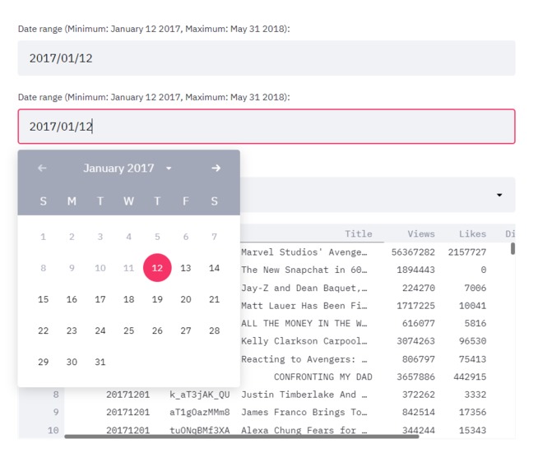
Task: Select the 'Reacting to Avengers:' cell
Action: [x=304, y=359]
